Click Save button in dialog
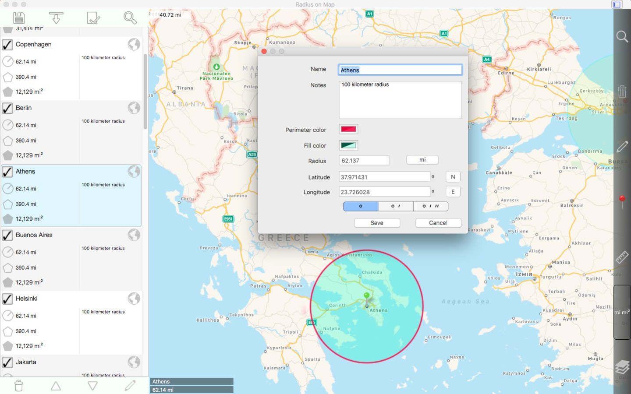This screenshot has height=394, width=631. pos(377,223)
